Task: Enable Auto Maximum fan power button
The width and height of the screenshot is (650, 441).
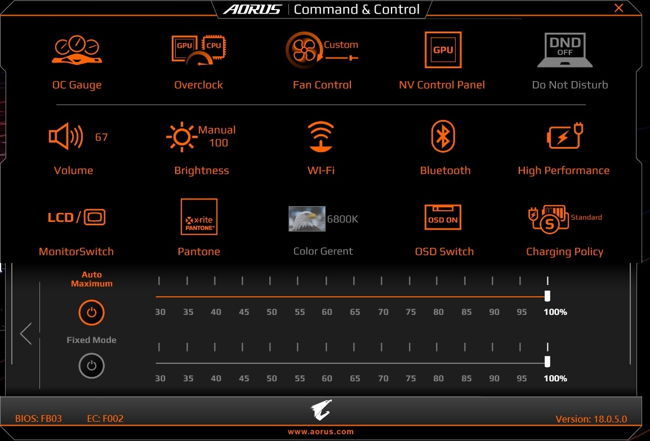Action: (92, 313)
